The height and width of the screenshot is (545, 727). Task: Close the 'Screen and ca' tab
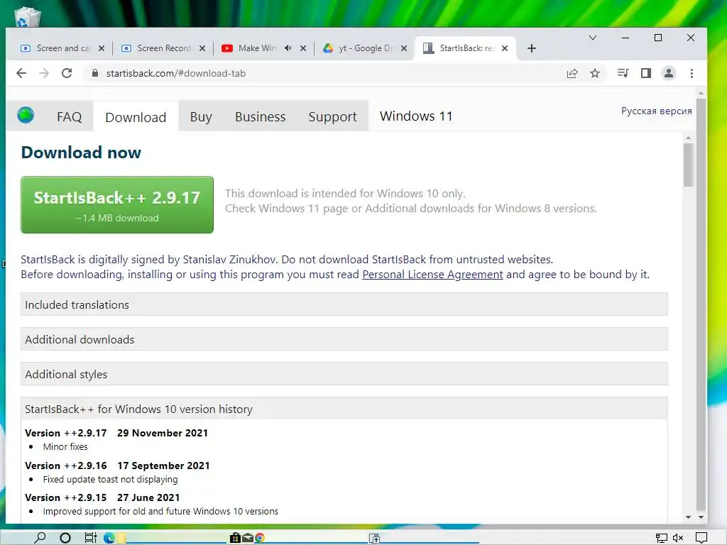pyautogui.click(x=102, y=48)
